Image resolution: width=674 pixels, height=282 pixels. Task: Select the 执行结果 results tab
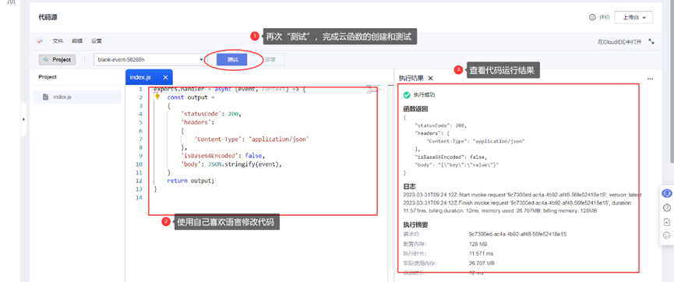[411, 78]
